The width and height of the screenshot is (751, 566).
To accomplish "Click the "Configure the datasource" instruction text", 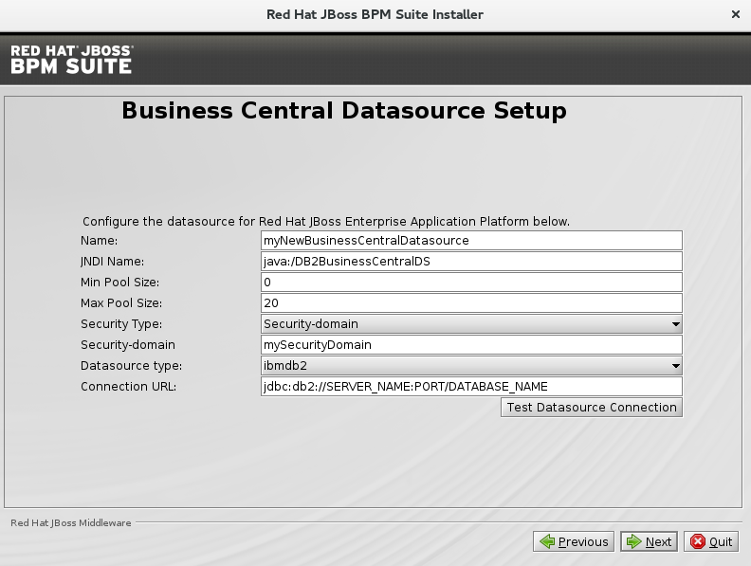I will [326, 221].
